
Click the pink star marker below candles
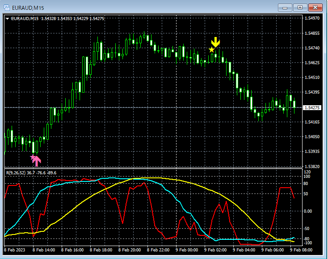(x=33, y=157)
